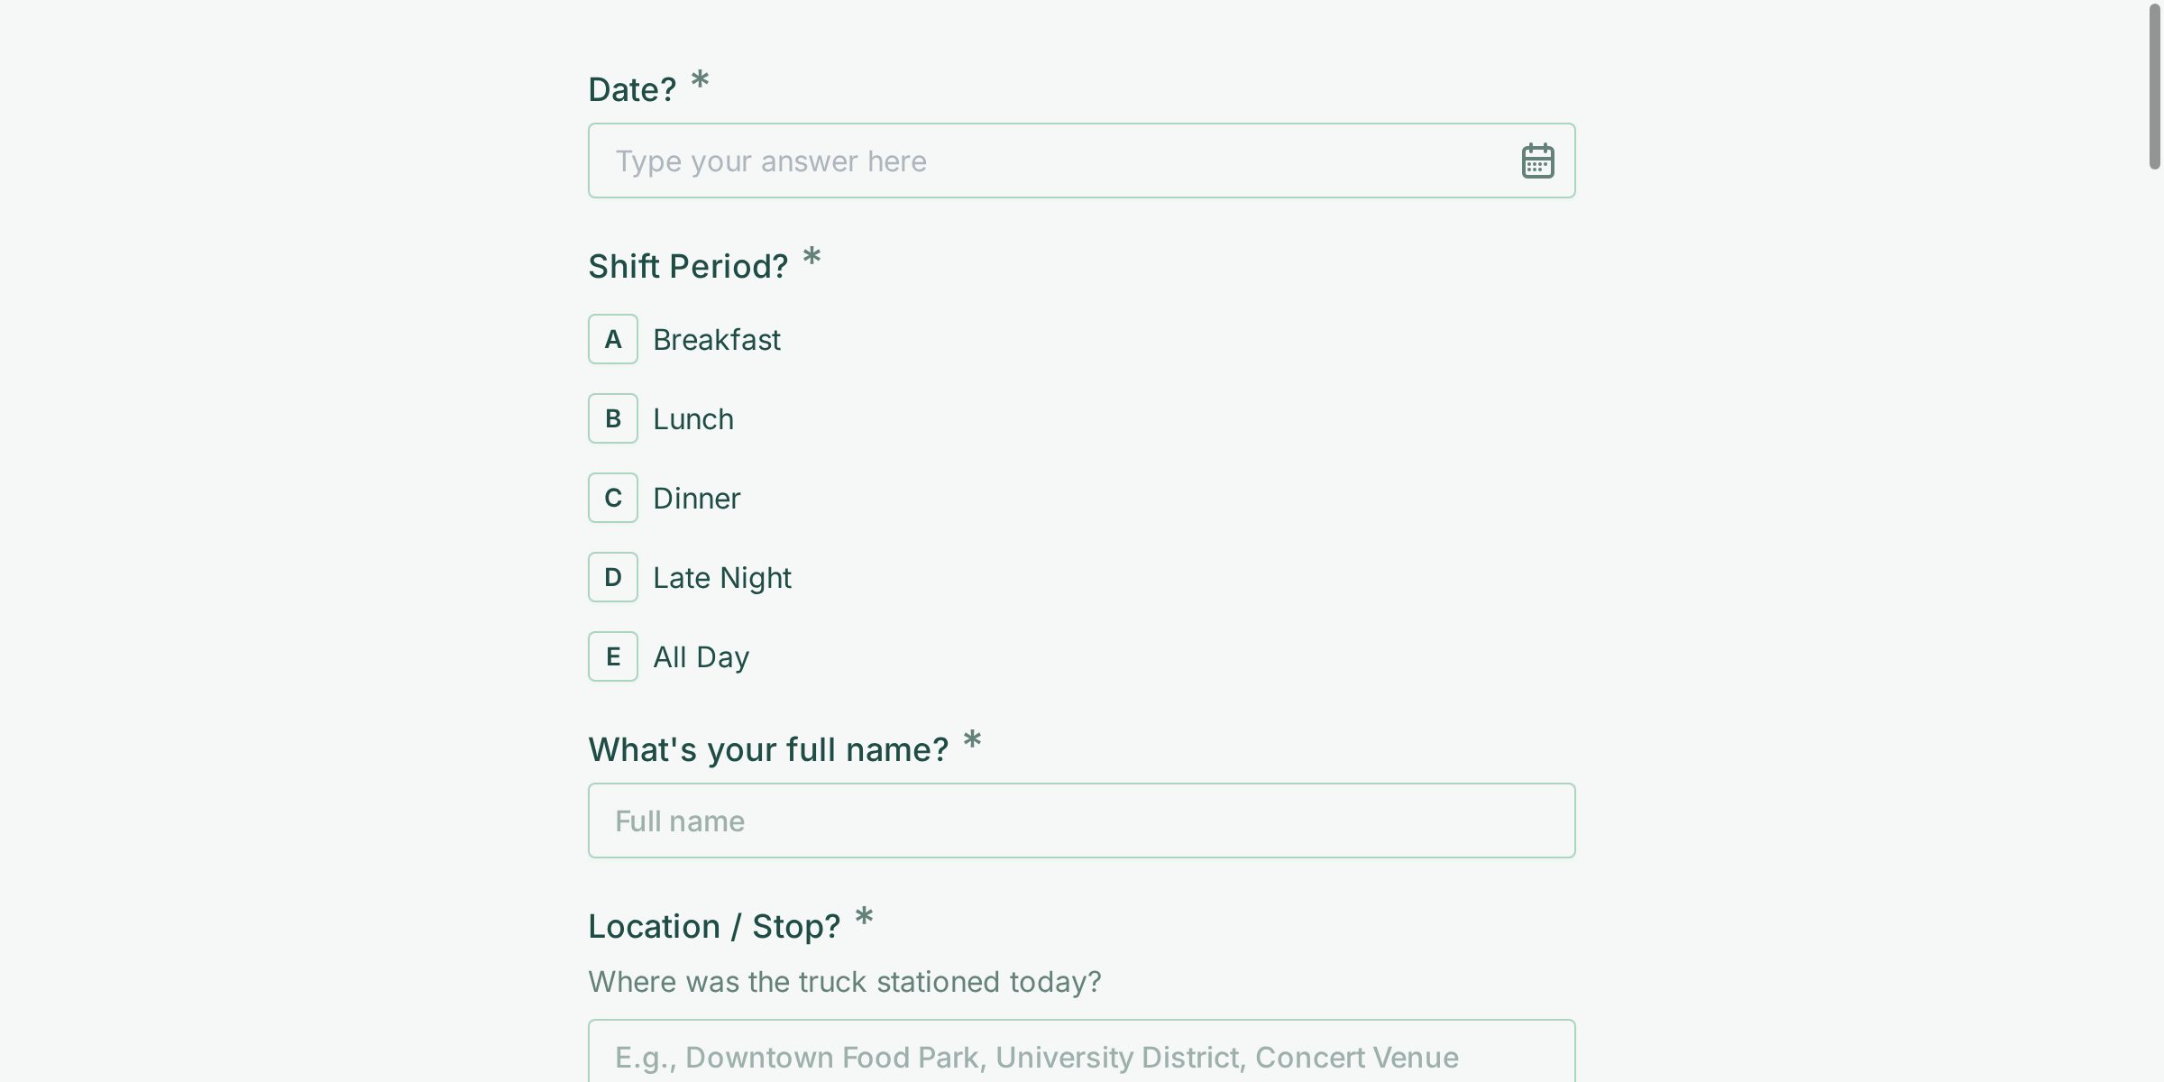This screenshot has width=2164, height=1082.
Task: Click the "What's your full name?" label
Action: 768,750
